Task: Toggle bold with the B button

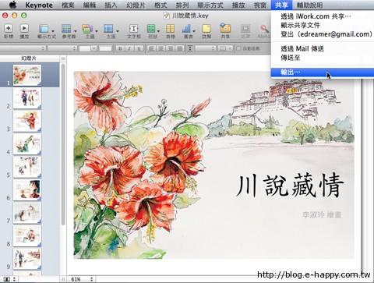Action: coord(120,48)
